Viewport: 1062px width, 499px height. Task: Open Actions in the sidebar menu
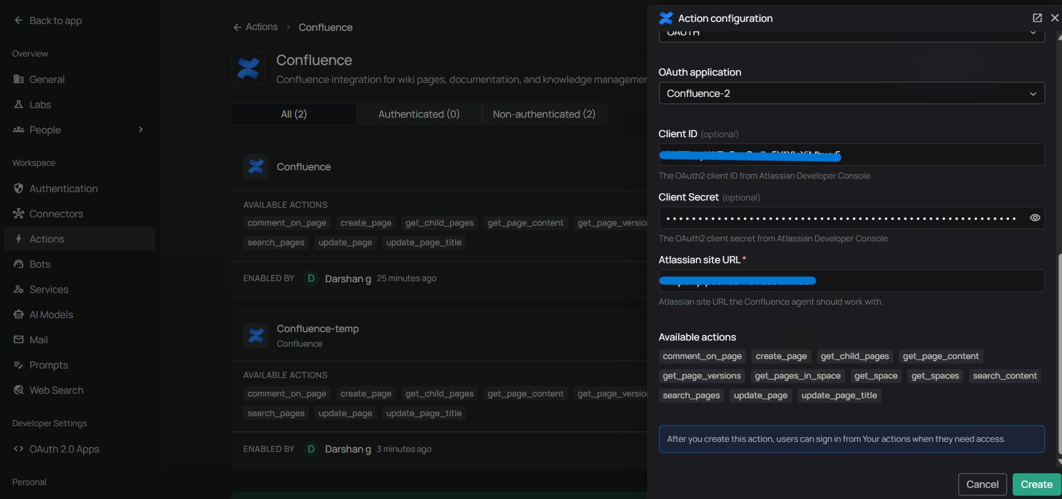(x=80, y=239)
